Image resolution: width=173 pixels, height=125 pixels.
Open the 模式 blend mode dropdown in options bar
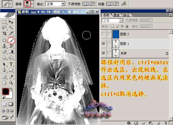coord(63,4)
